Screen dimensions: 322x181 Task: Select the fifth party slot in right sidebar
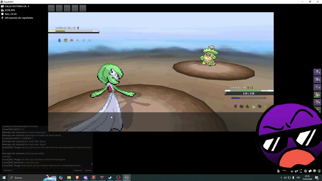(317, 102)
